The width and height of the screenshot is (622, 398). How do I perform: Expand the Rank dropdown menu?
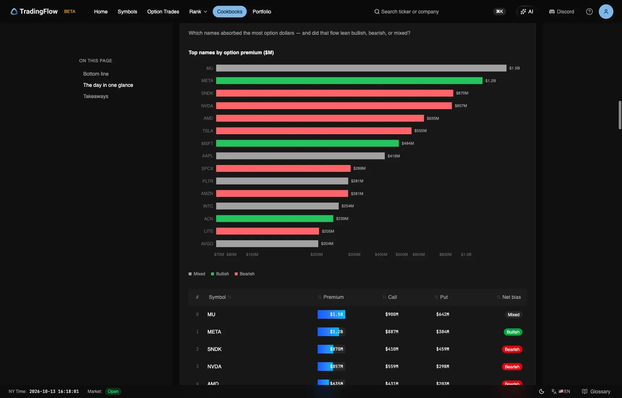point(198,12)
